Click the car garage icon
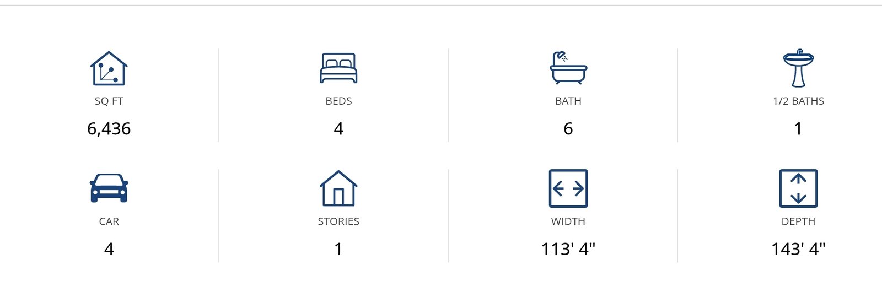Screen dimensions: 882x303 click(109, 188)
